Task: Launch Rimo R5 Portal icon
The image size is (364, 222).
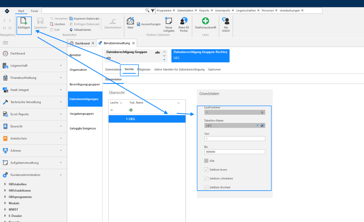Action: tap(184, 21)
